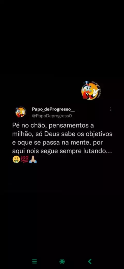Tap the praying hands emoji
This screenshot has height=269, width=124.
click(33, 160)
